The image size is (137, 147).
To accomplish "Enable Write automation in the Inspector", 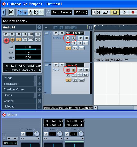I will point(25,34).
